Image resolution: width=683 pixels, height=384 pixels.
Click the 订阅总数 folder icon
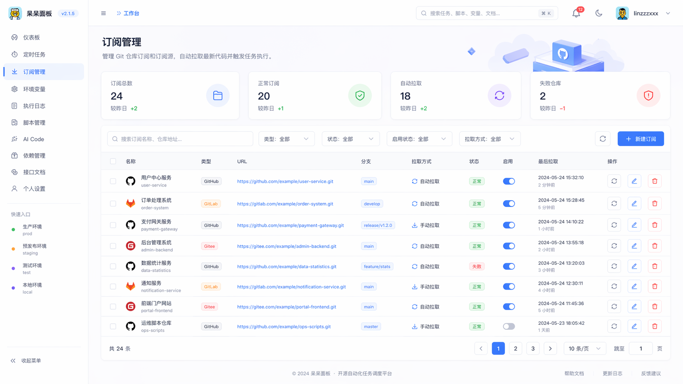coord(218,95)
